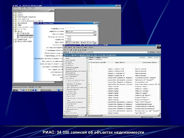Open the browser address bar dropdown arrow
Viewport: 184px width, 138px height.
pyautogui.click(x=148, y=52)
